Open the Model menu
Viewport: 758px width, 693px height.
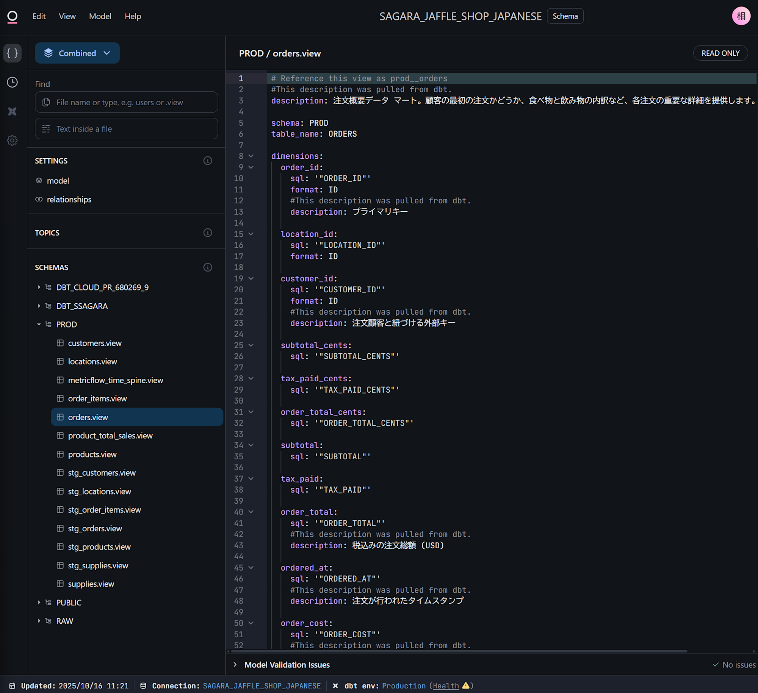[x=100, y=16]
